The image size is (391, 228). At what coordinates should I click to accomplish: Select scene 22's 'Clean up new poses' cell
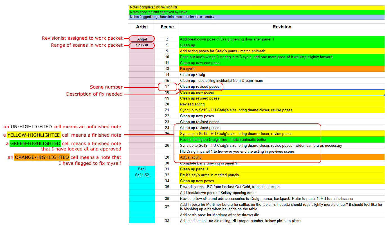pyautogui.click(x=282, y=116)
